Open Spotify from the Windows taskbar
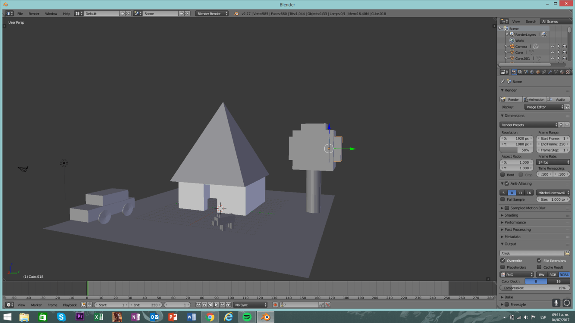The image size is (575, 323). coord(247,317)
